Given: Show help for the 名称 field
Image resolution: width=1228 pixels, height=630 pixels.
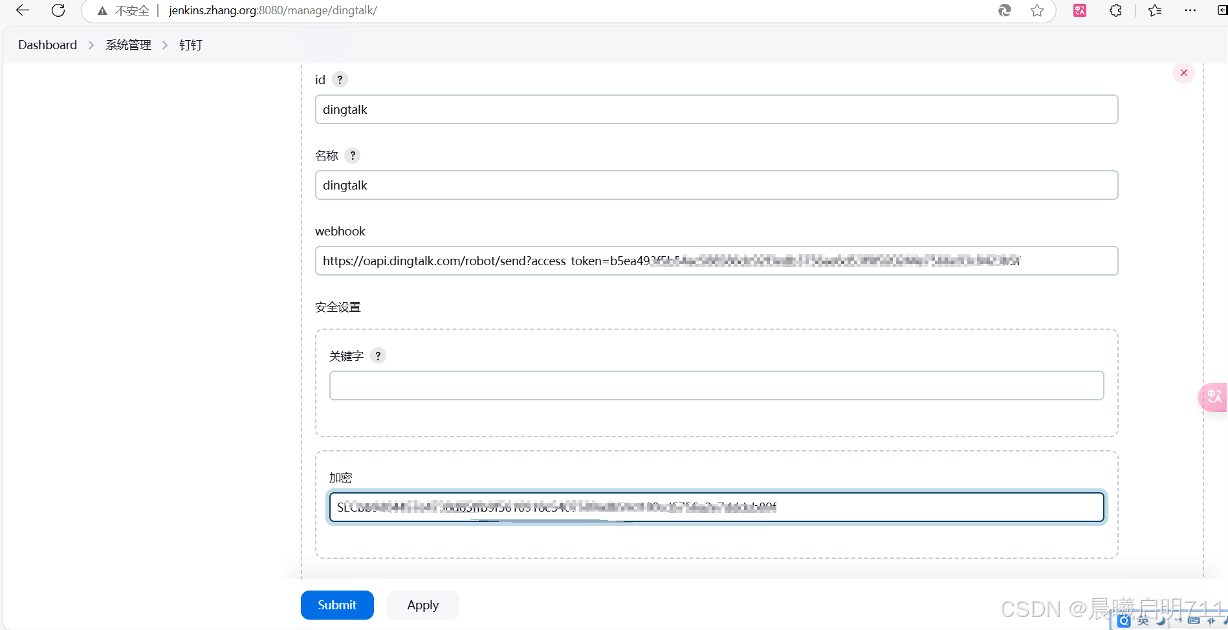Looking at the screenshot, I should tap(353, 155).
